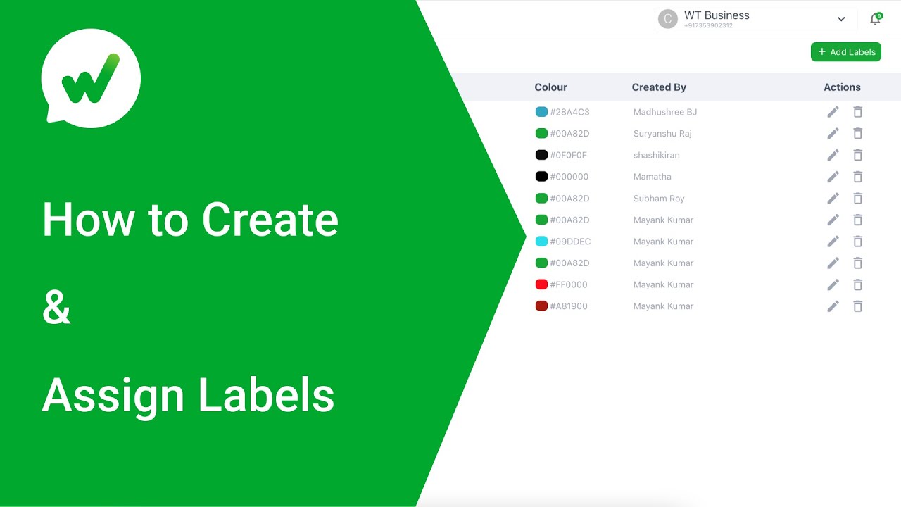
Task: Click the Created By column header
Action: (659, 87)
